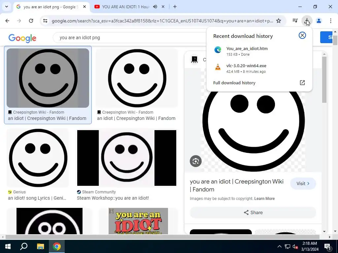Open Windows taskbar search
Screen dimensions: 338x253
click(24, 246)
